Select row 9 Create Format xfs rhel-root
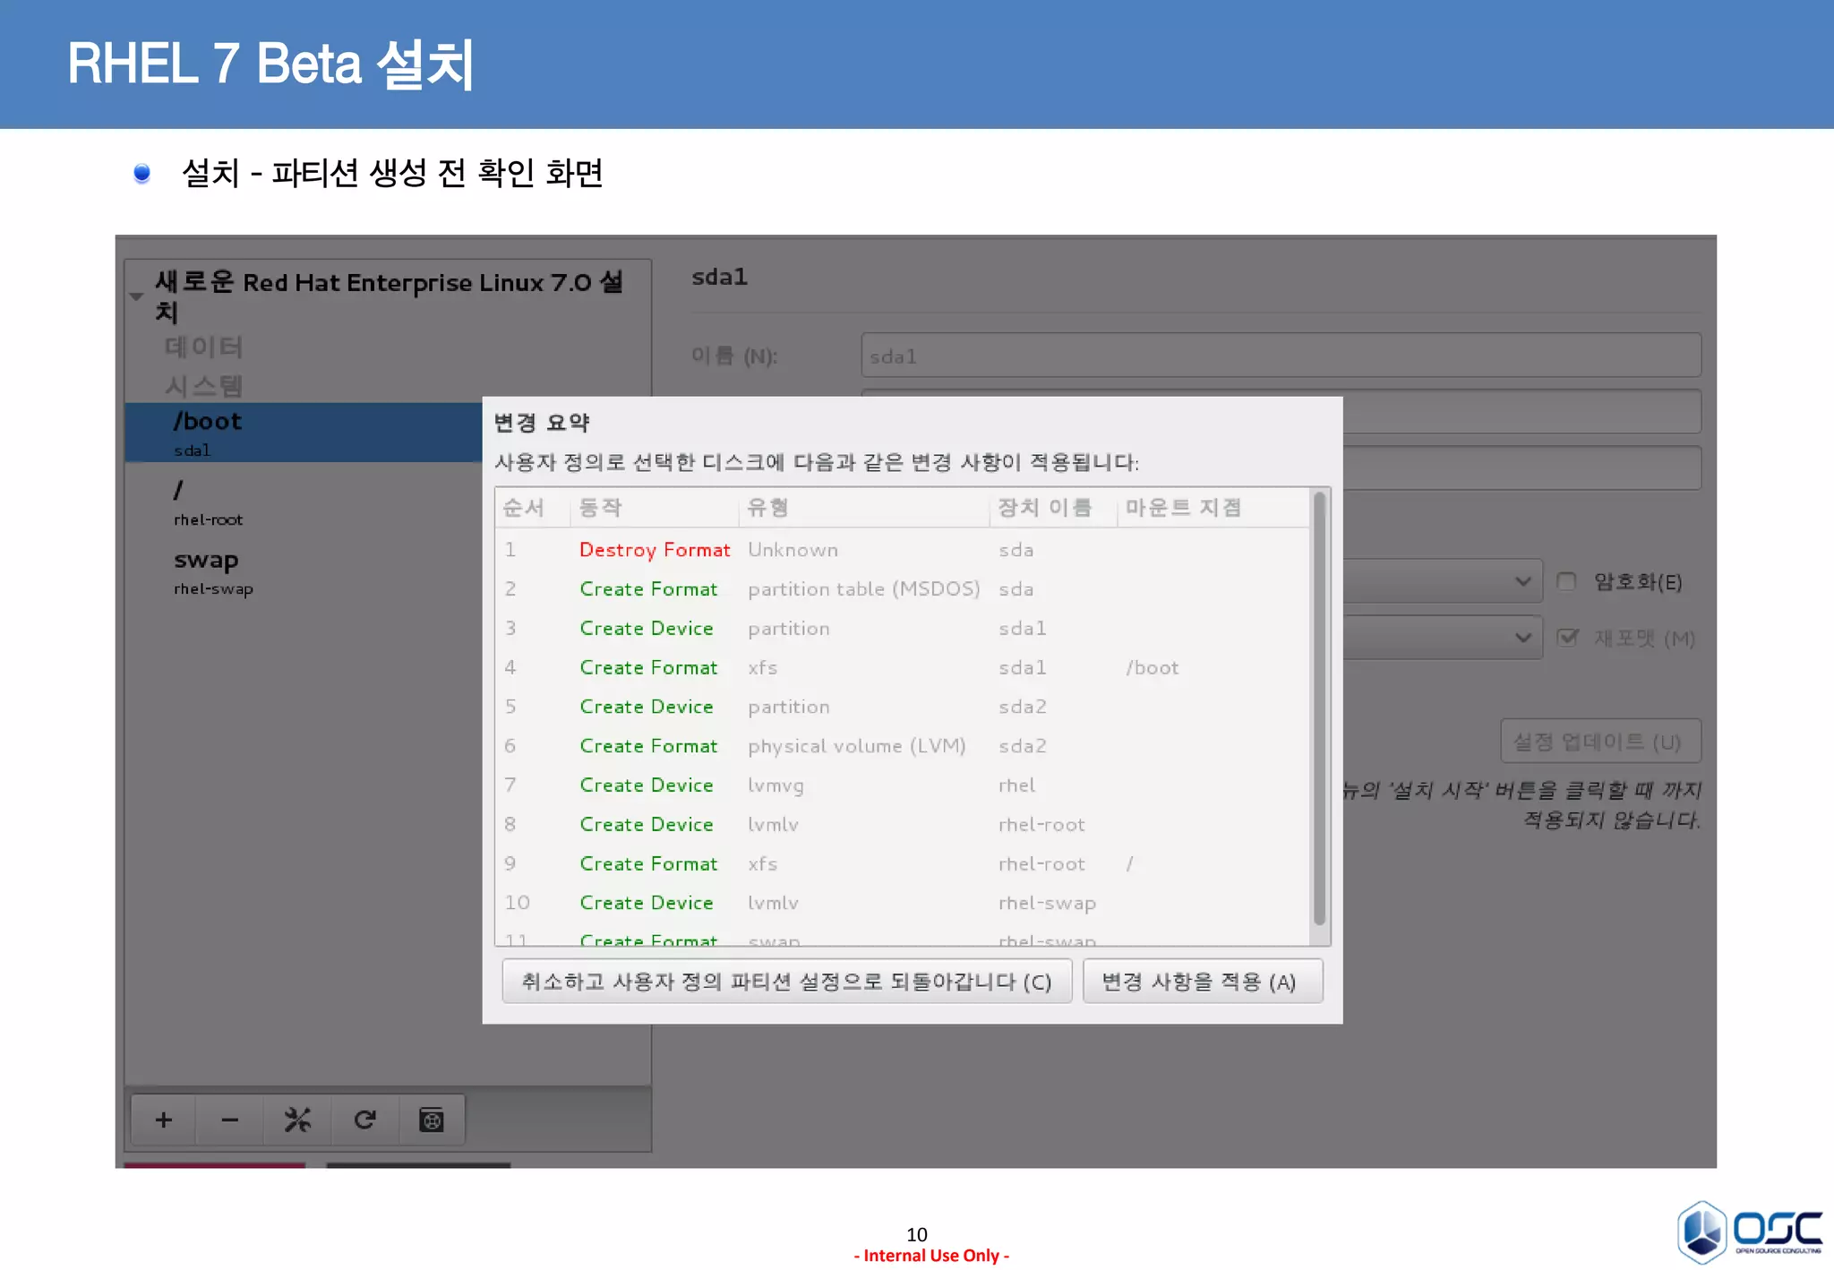The width and height of the screenshot is (1834, 1270). tap(903, 863)
